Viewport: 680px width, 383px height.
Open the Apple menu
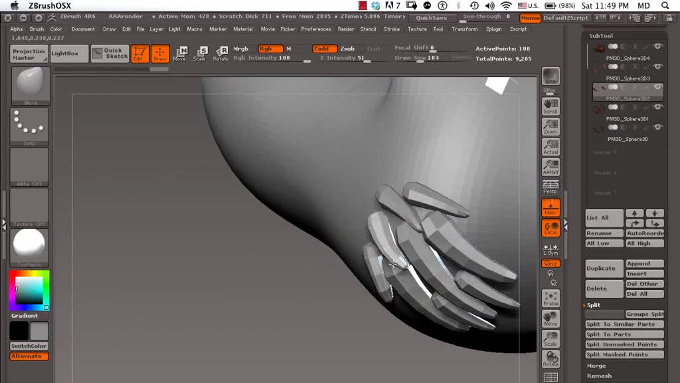point(15,5)
